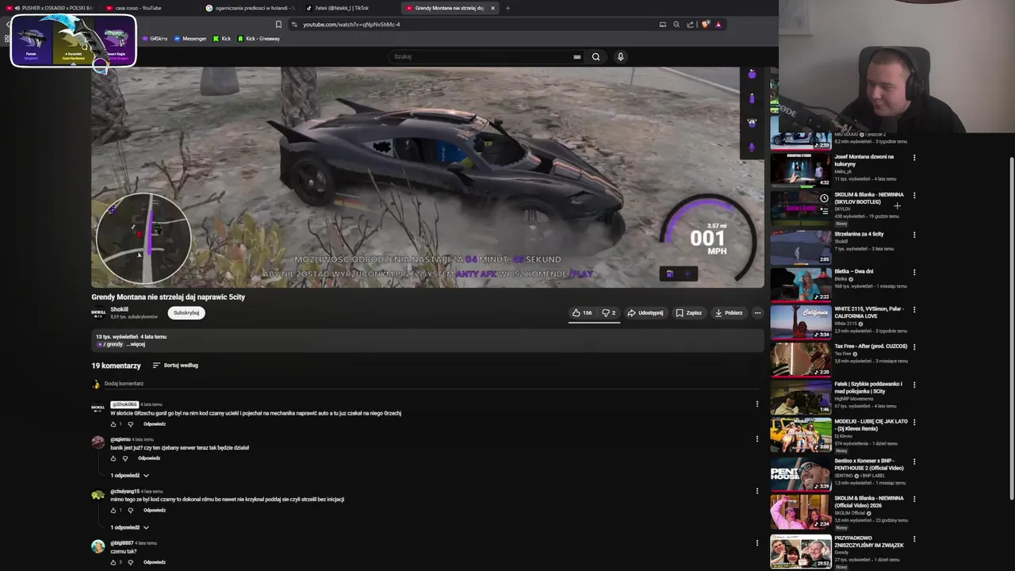Expand 1 odpowiedź under the @chuiyang15 comment
This screenshot has height=571, width=1015.
(x=130, y=527)
